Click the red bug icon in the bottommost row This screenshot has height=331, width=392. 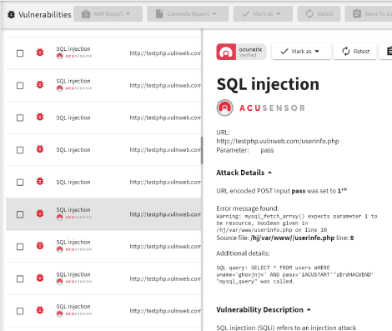[40, 310]
